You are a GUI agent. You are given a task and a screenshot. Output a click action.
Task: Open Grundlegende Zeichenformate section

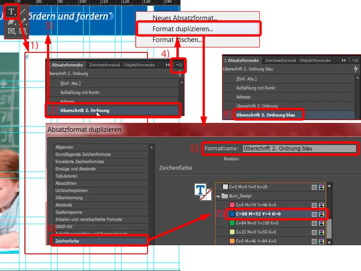coord(101,154)
